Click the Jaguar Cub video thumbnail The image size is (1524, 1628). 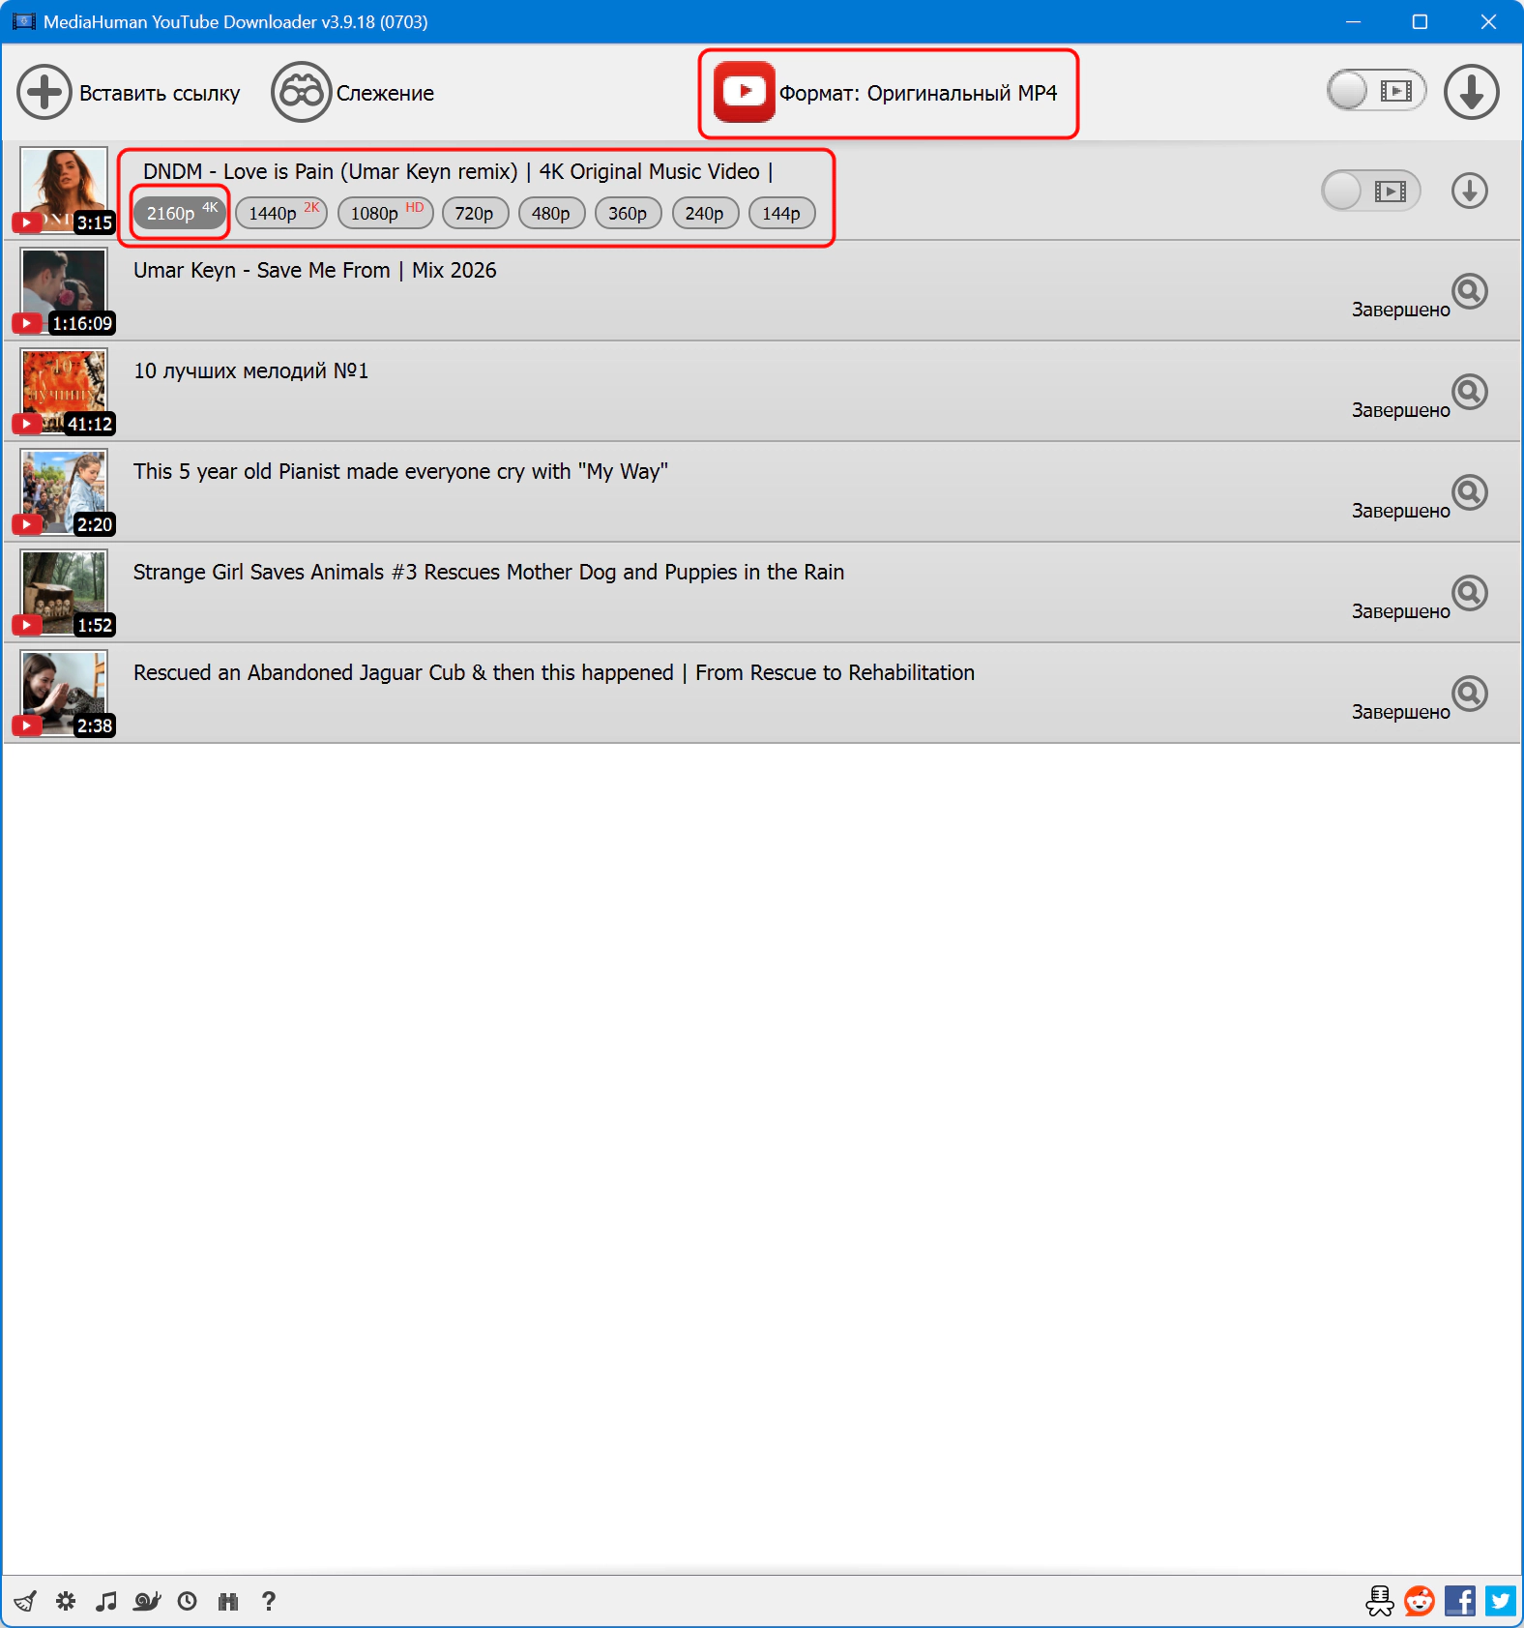pos(64,693)
